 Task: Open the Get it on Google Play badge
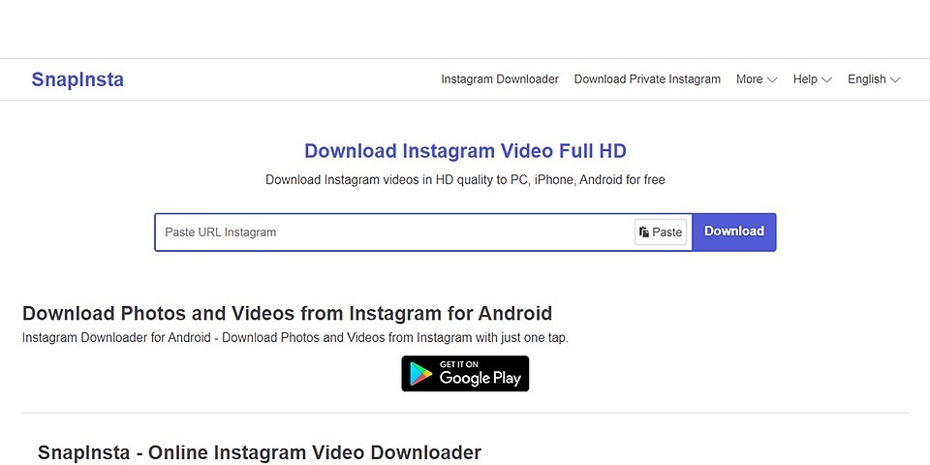(465, 374)
